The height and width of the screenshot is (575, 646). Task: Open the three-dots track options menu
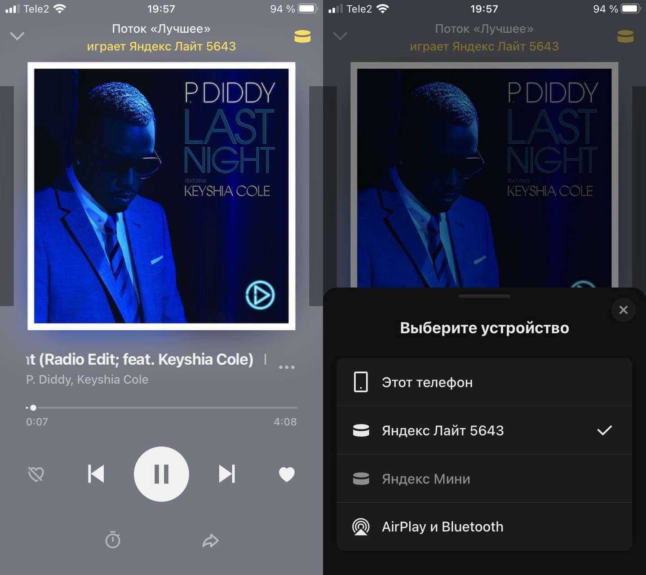(x=287, y=367)
